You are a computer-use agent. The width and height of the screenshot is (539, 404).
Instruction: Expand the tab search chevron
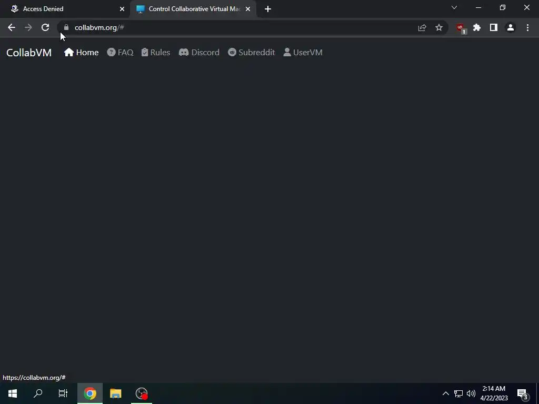click(454, 7)
